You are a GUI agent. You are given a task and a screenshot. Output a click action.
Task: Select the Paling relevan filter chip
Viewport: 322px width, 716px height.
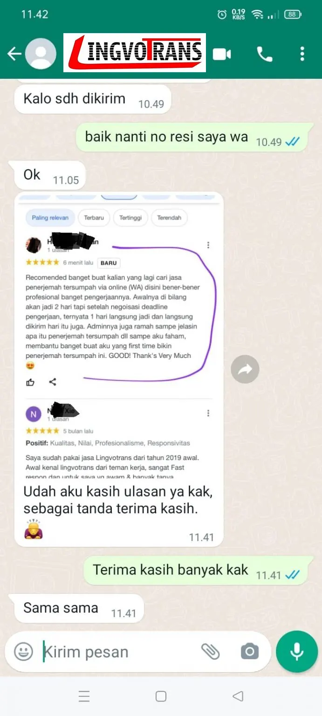[x=50, y=218]
